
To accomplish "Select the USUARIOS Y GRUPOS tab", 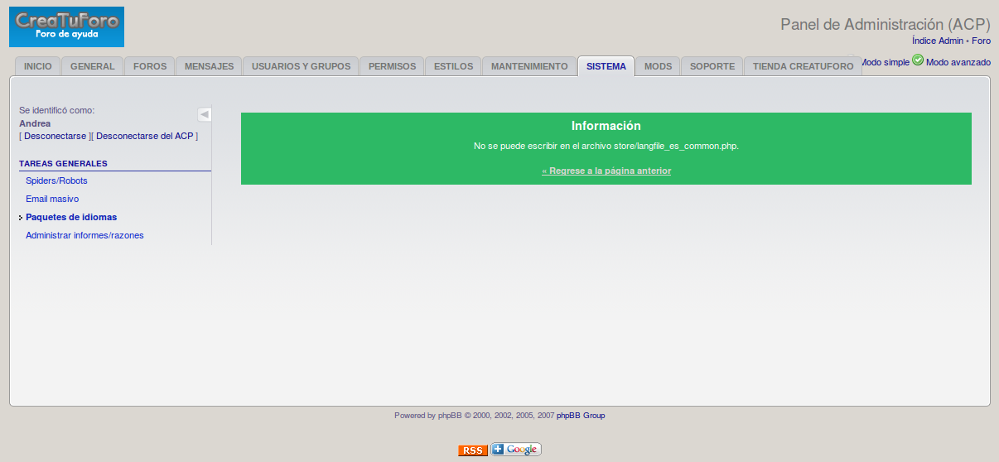I will point(301,66).
